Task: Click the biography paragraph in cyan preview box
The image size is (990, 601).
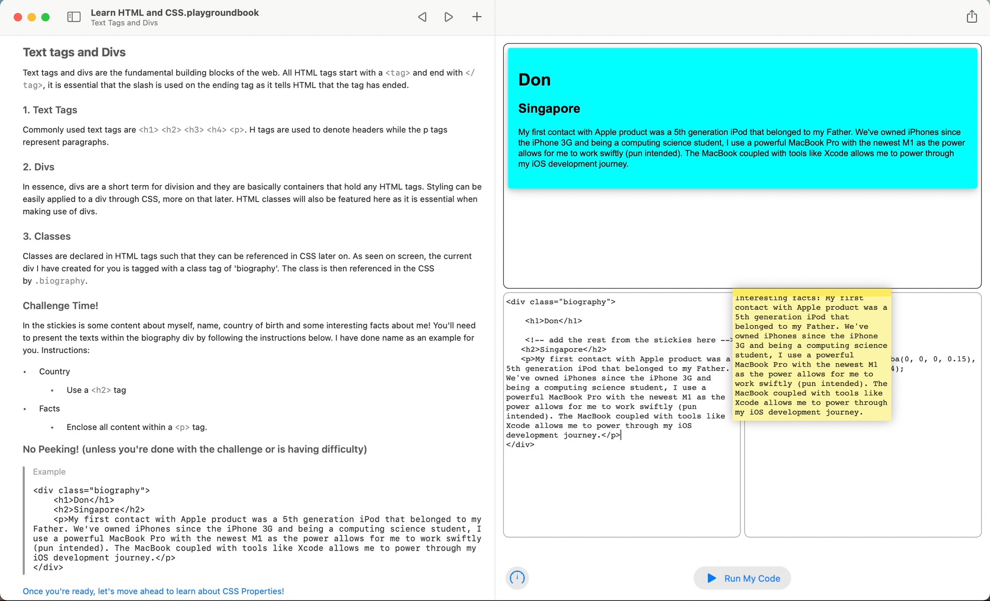Action: click(x=742, y=148)
